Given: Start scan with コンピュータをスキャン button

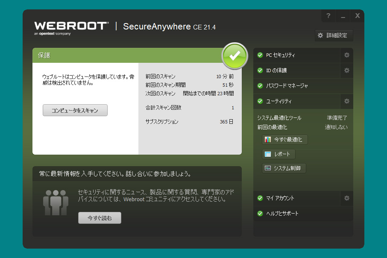Looking at the screenshot, I should pyautogui.click(x=75, y=110).
